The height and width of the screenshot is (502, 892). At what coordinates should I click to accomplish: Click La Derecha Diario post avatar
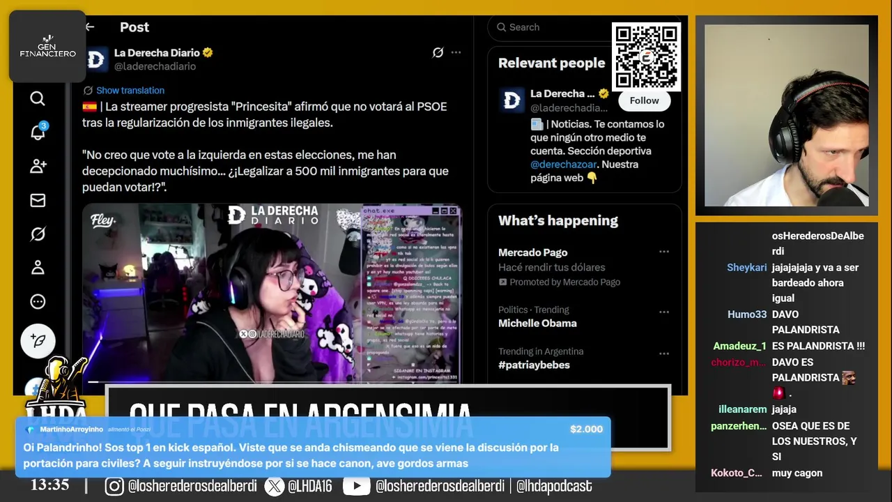(x=96, y=59)
